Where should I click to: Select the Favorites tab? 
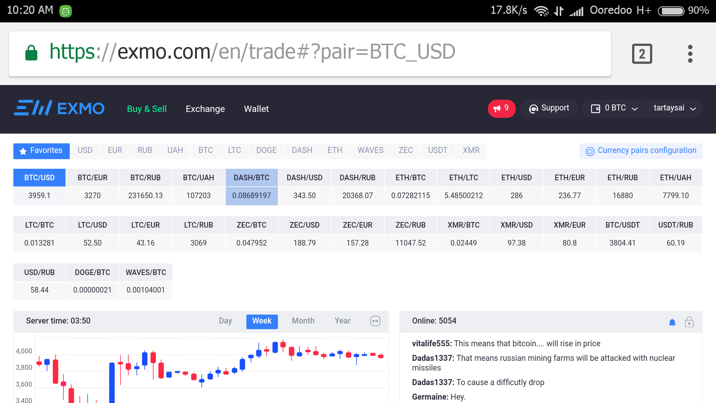[x=41, y=151]
